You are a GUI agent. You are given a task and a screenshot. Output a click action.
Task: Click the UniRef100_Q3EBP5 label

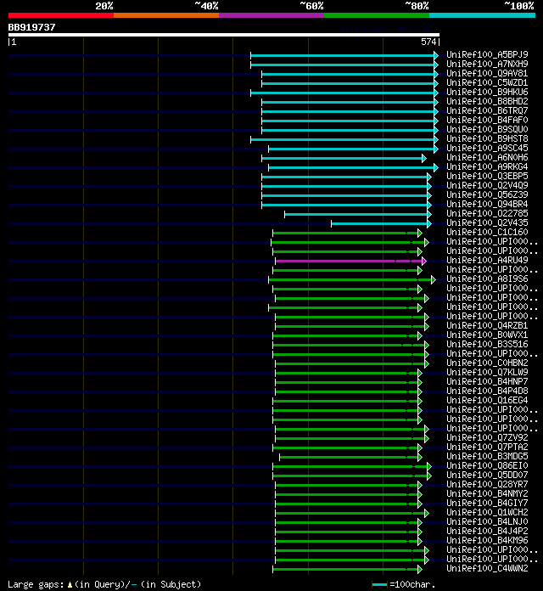487,176
